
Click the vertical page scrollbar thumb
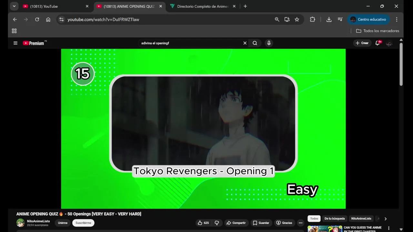(401, 64)
